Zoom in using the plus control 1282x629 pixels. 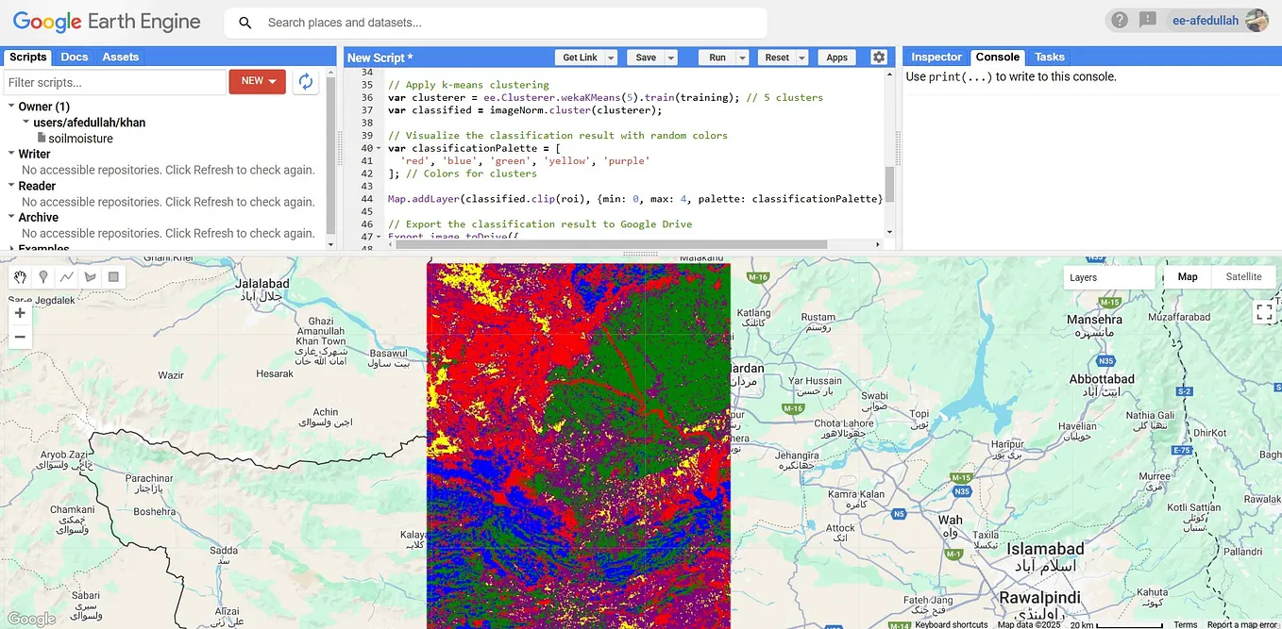[20, 312]
